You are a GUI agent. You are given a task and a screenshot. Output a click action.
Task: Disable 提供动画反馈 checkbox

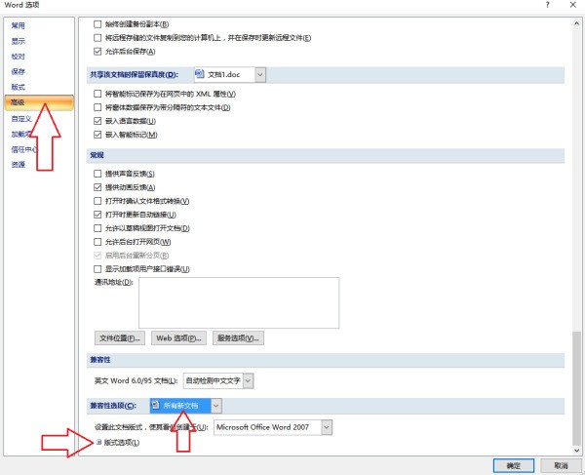[97, 187]
